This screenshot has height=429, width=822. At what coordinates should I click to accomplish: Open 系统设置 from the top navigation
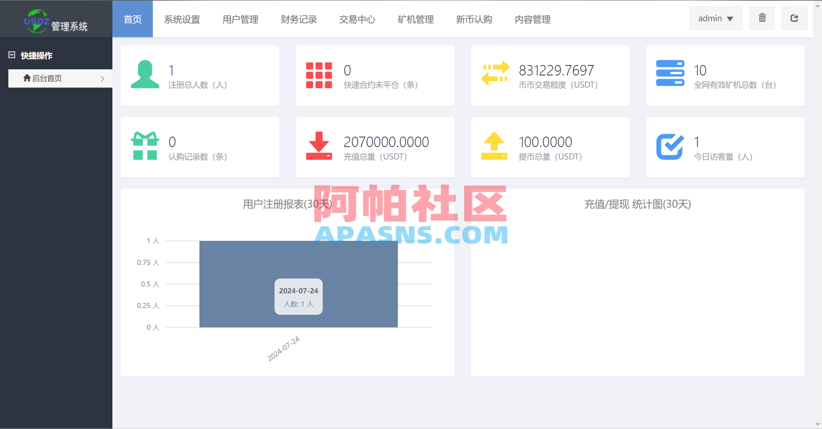[x=183, y=19]
